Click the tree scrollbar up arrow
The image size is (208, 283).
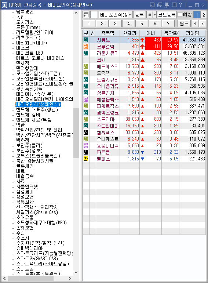(x=76, y=13)
